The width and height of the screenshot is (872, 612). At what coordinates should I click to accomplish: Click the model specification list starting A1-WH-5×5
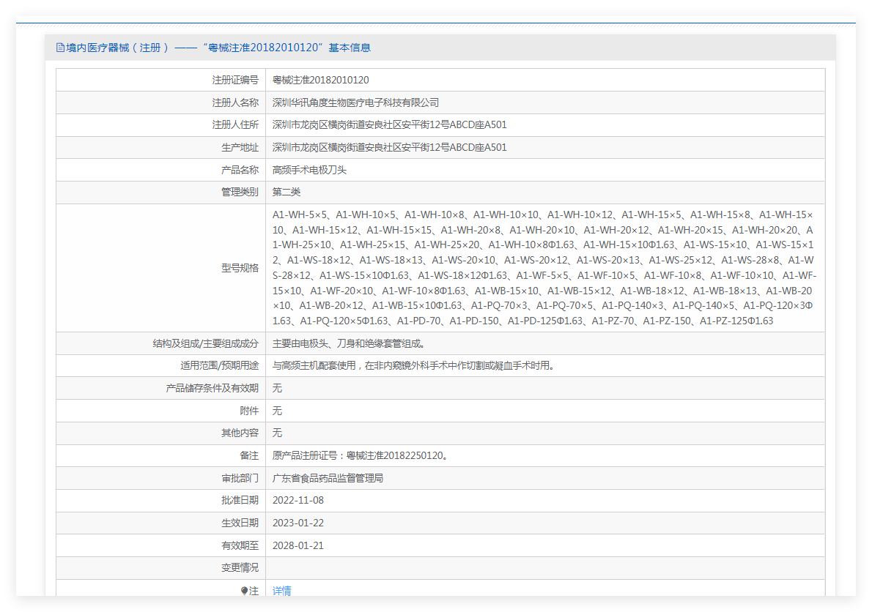coord(544,268)
